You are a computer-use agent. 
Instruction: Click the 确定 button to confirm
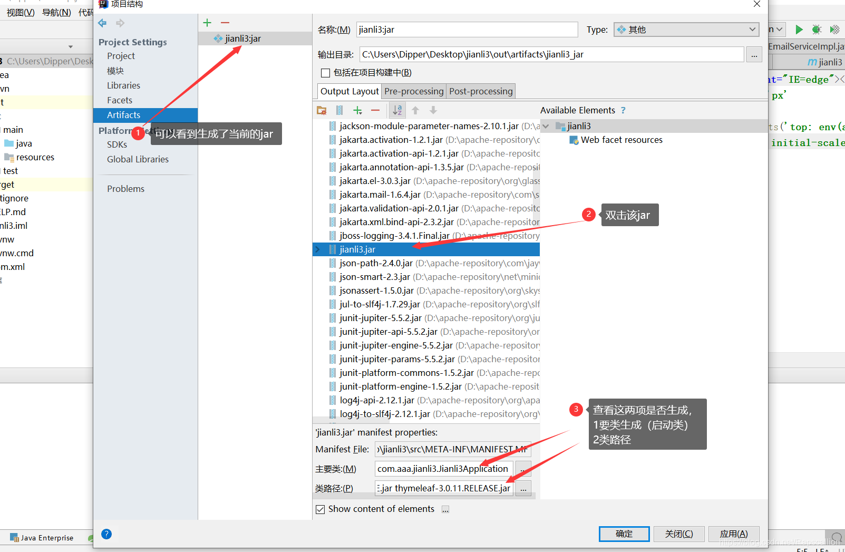click(x=624, y=534)
